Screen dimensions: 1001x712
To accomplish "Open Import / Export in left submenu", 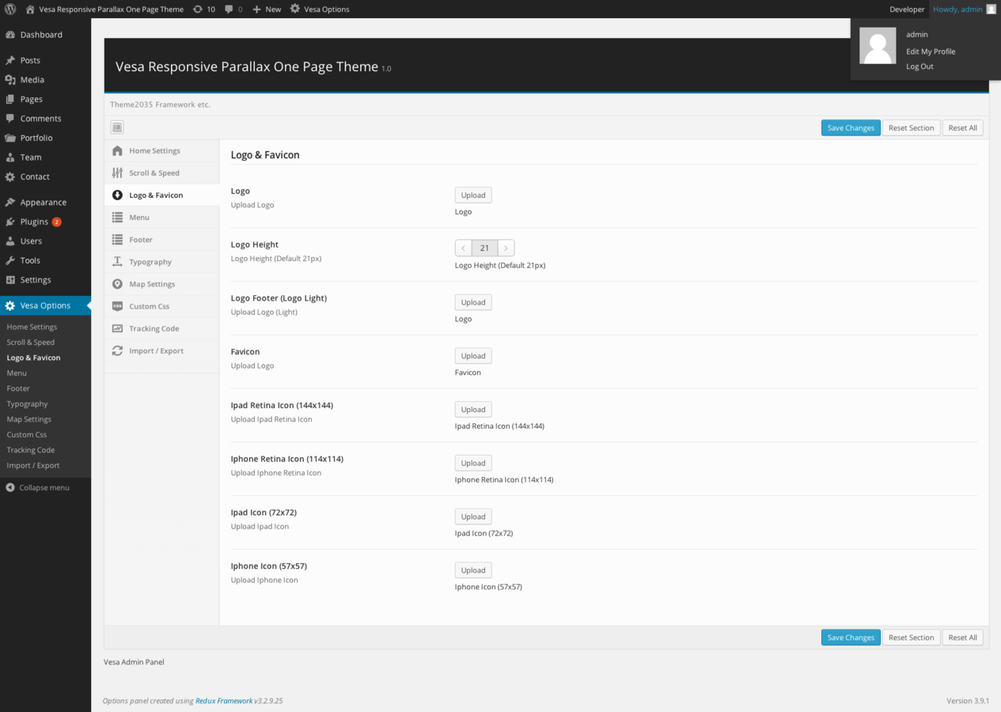I will 33,466.
